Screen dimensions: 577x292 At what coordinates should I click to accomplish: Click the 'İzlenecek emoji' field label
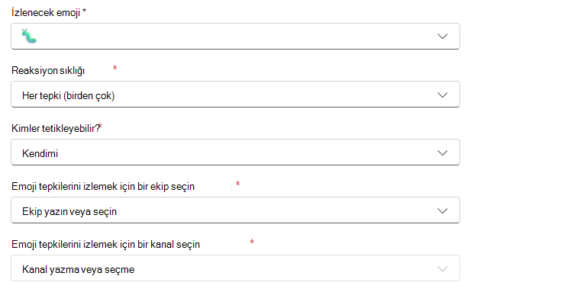(x=46, y=12)
